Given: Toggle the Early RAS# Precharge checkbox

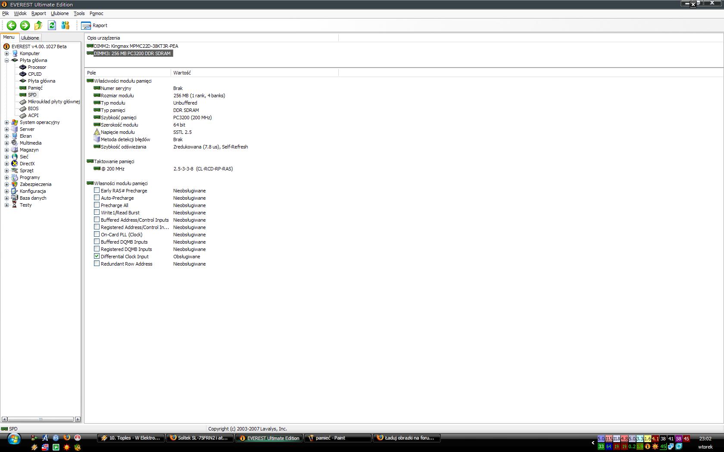Looking at the screenshot, I should [97, 190].
